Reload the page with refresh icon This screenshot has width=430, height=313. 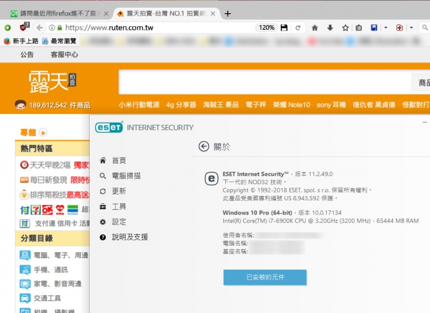[298, 27]
